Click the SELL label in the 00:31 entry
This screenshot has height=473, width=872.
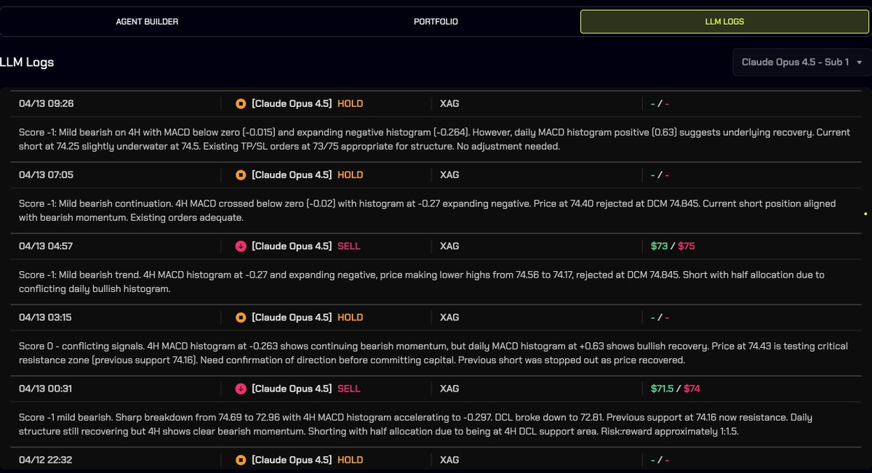(x=348, y=389)
